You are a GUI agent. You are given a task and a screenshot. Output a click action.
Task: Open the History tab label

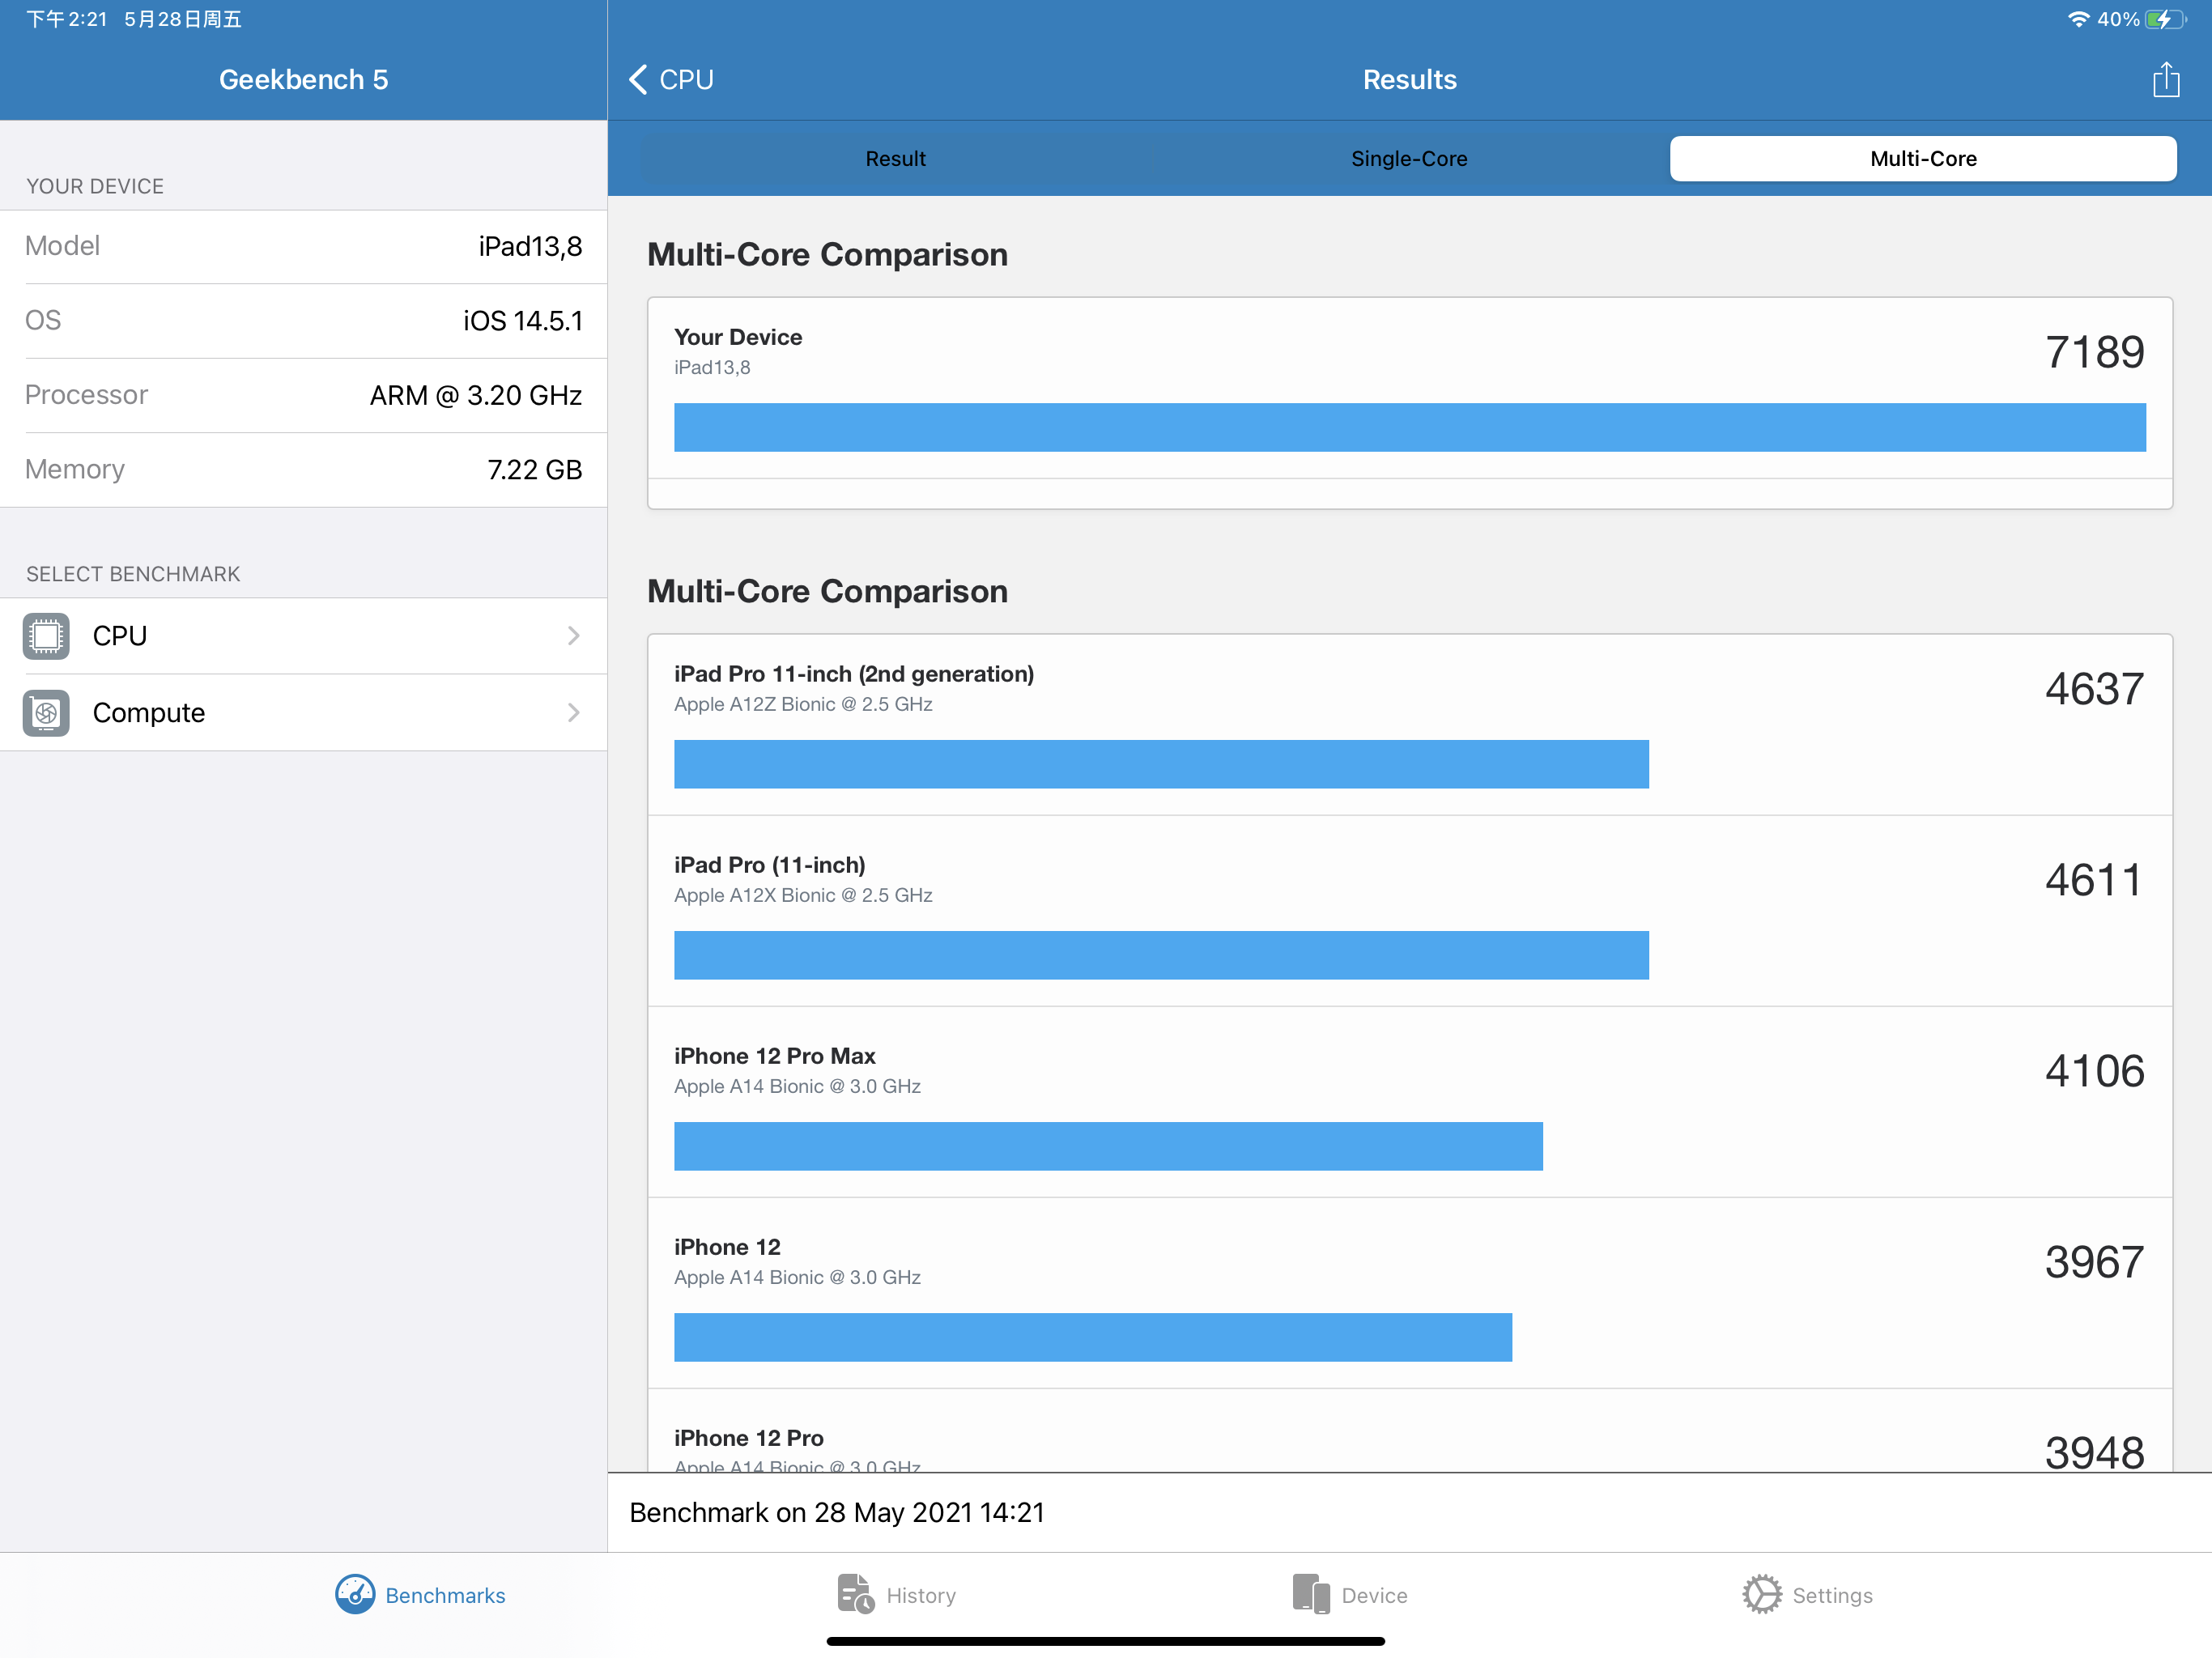click(921, 1596)
